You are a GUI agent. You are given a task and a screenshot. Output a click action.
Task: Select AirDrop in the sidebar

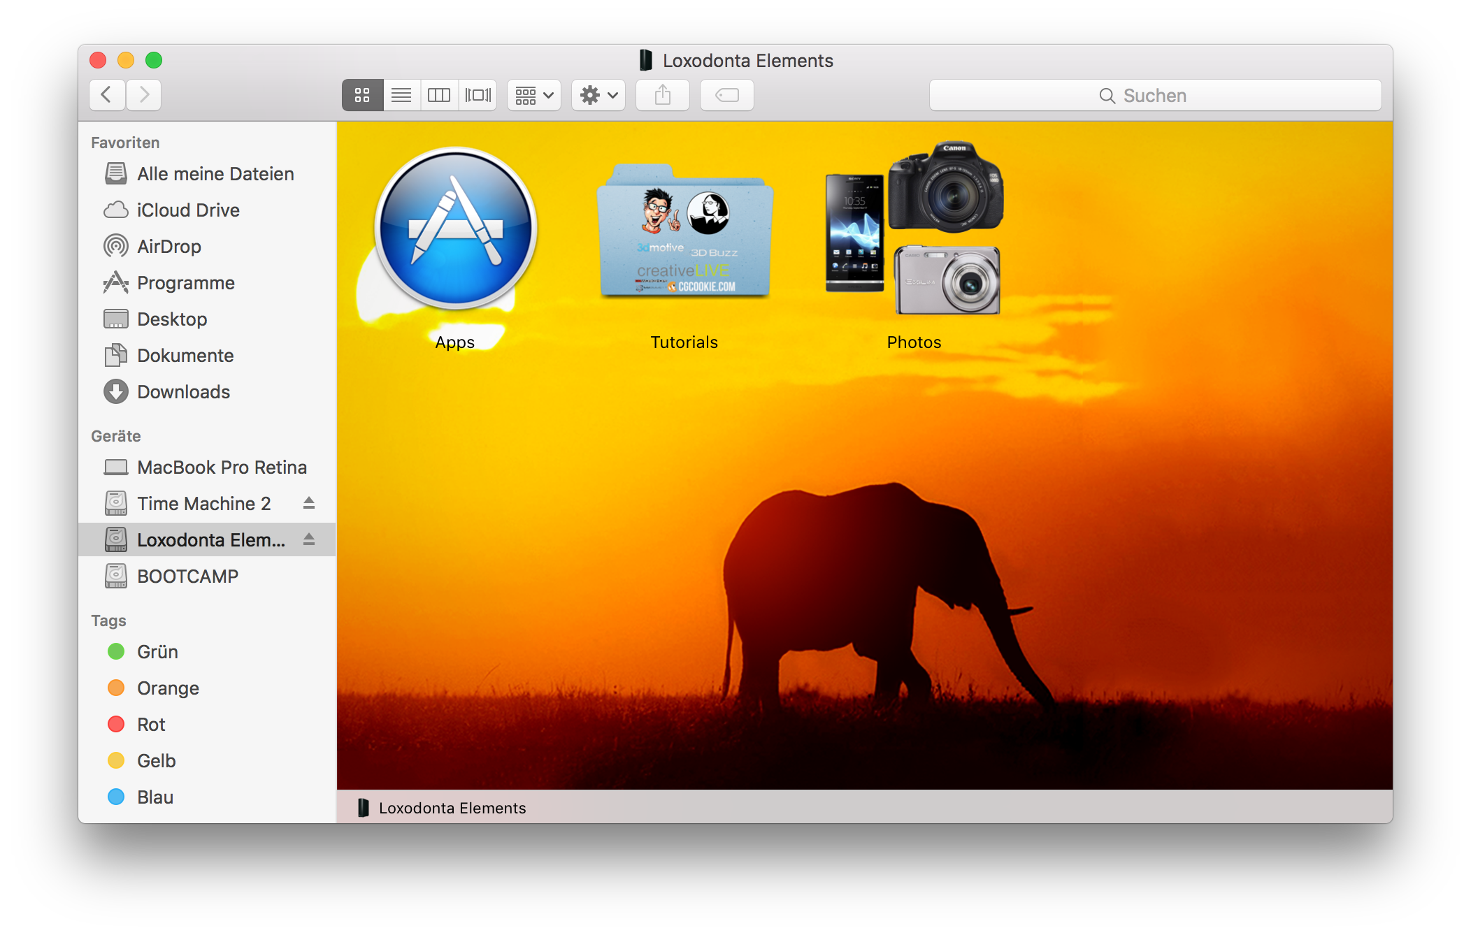tap(169, 247)
